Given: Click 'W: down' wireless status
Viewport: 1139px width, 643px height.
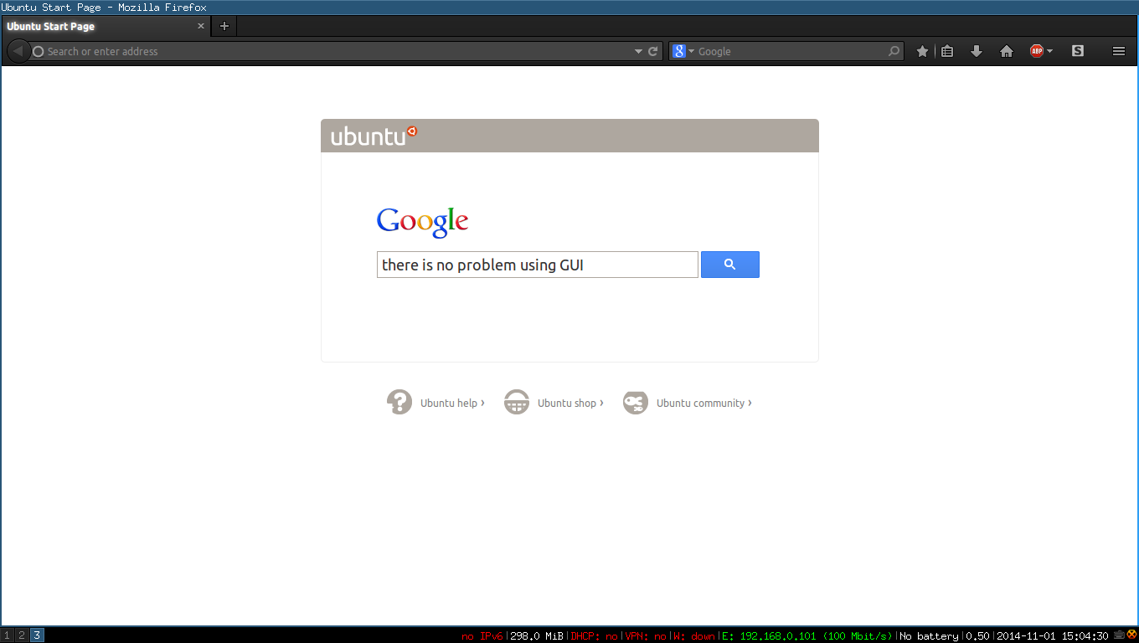Looking at the screenshot, I should pos(694,636).
